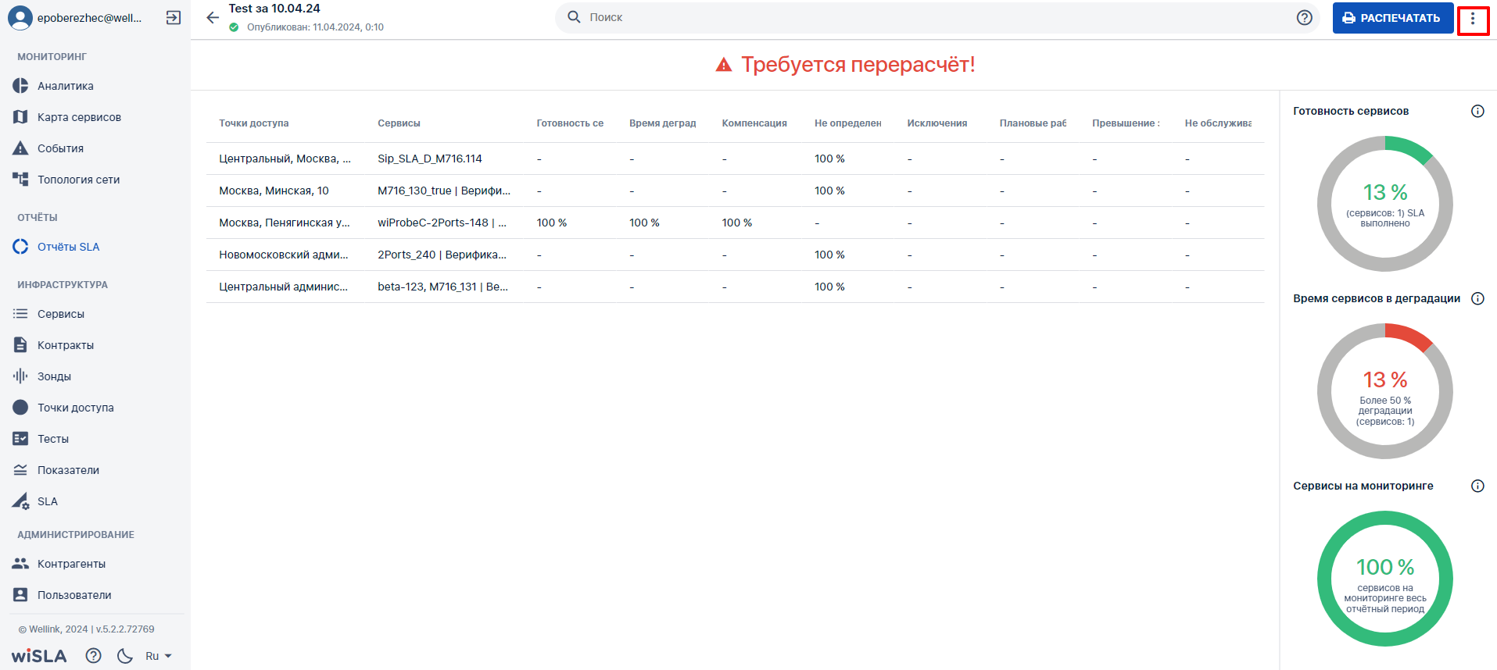Click the Топология сети icon
Screen dimensions: 1497x670
[20, 180]
